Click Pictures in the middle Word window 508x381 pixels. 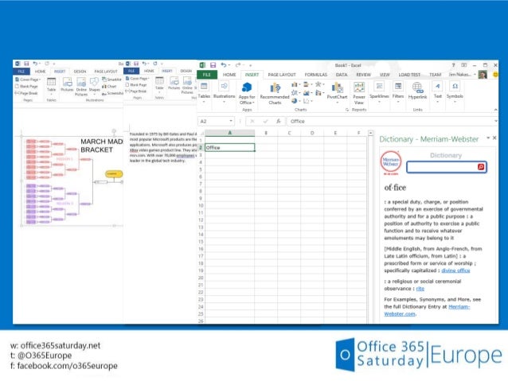point(174,84)
